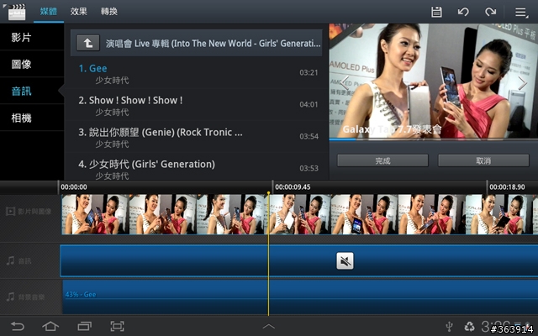Click the preview progress bar
This screenshot has height=336, width=538.
(x=434, y=139)
